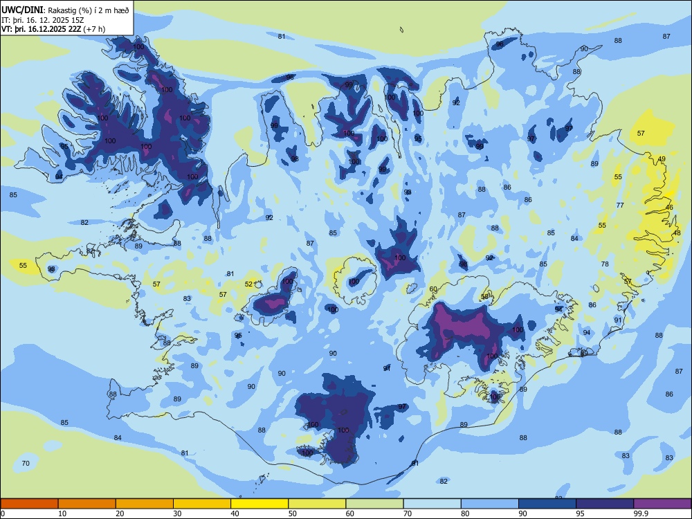Pick the light green 60–70 legend band
Viewport: 692px width, 519px height.
tap(374, 504)
